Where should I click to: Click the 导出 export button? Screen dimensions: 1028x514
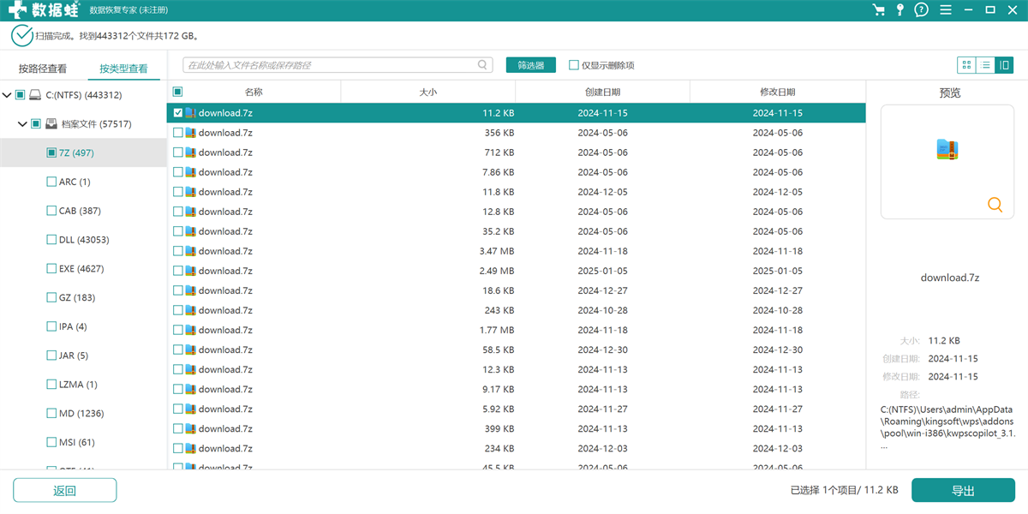(x=963, y=490)
